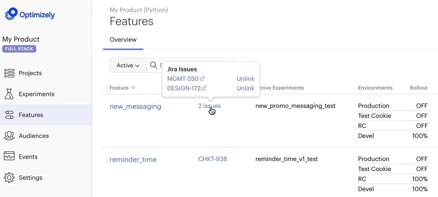This screenshot has width=438, height=197.
Task: Sort by the Feature column header
Action: [122, 88]
